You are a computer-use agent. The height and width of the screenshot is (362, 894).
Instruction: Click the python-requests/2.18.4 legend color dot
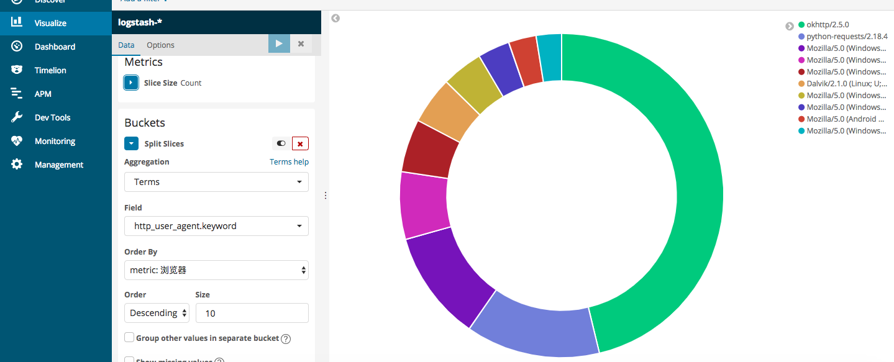pos(801,37)
